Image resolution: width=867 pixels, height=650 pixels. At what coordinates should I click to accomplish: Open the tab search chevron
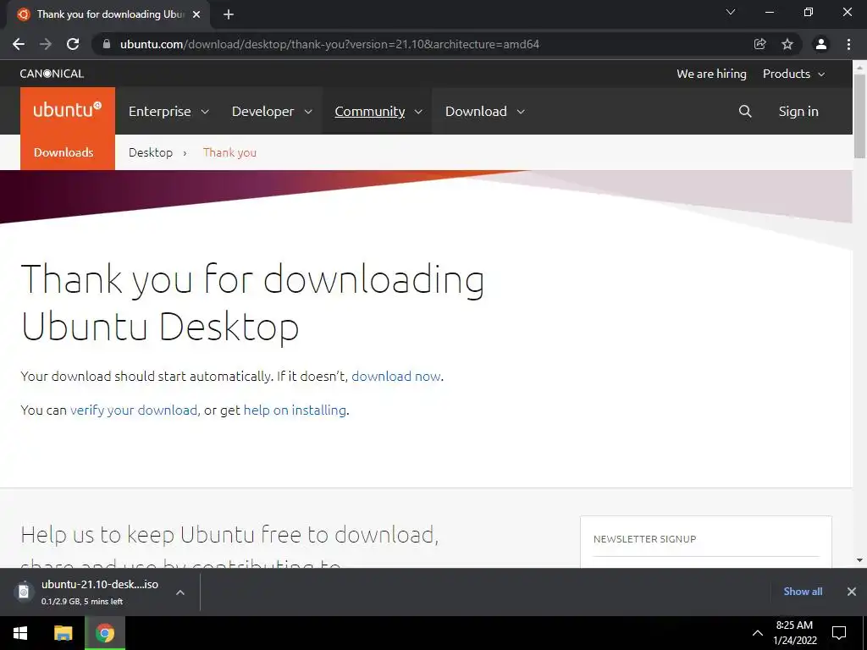coord(731,12)
